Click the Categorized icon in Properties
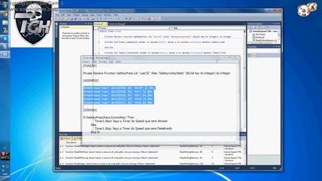This screenshot has height=181, width=322. pos(250,55)
